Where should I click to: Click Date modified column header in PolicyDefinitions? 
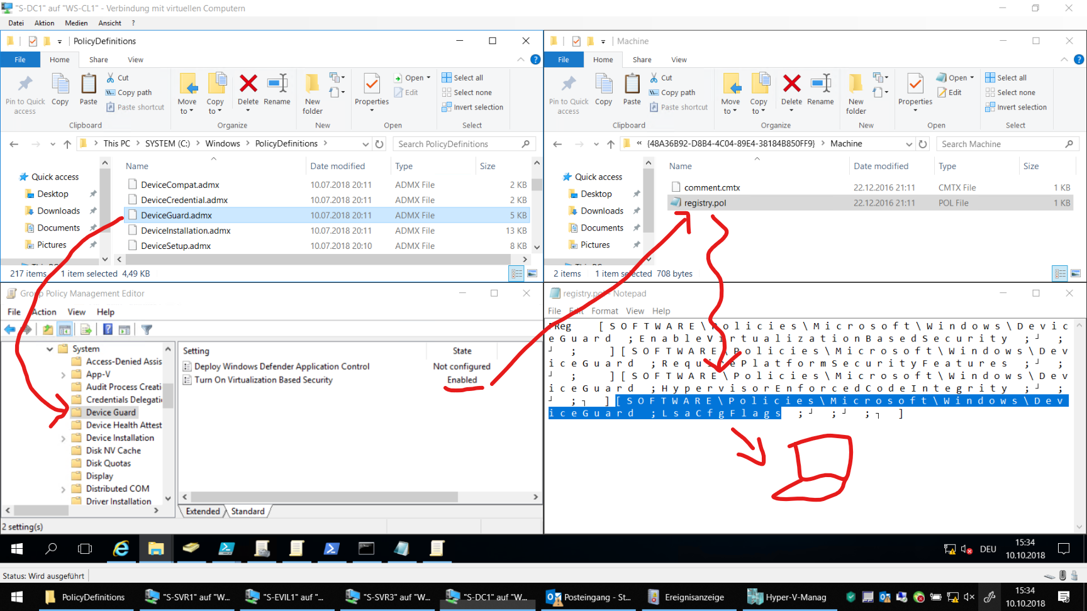click(x=338, y=166)
